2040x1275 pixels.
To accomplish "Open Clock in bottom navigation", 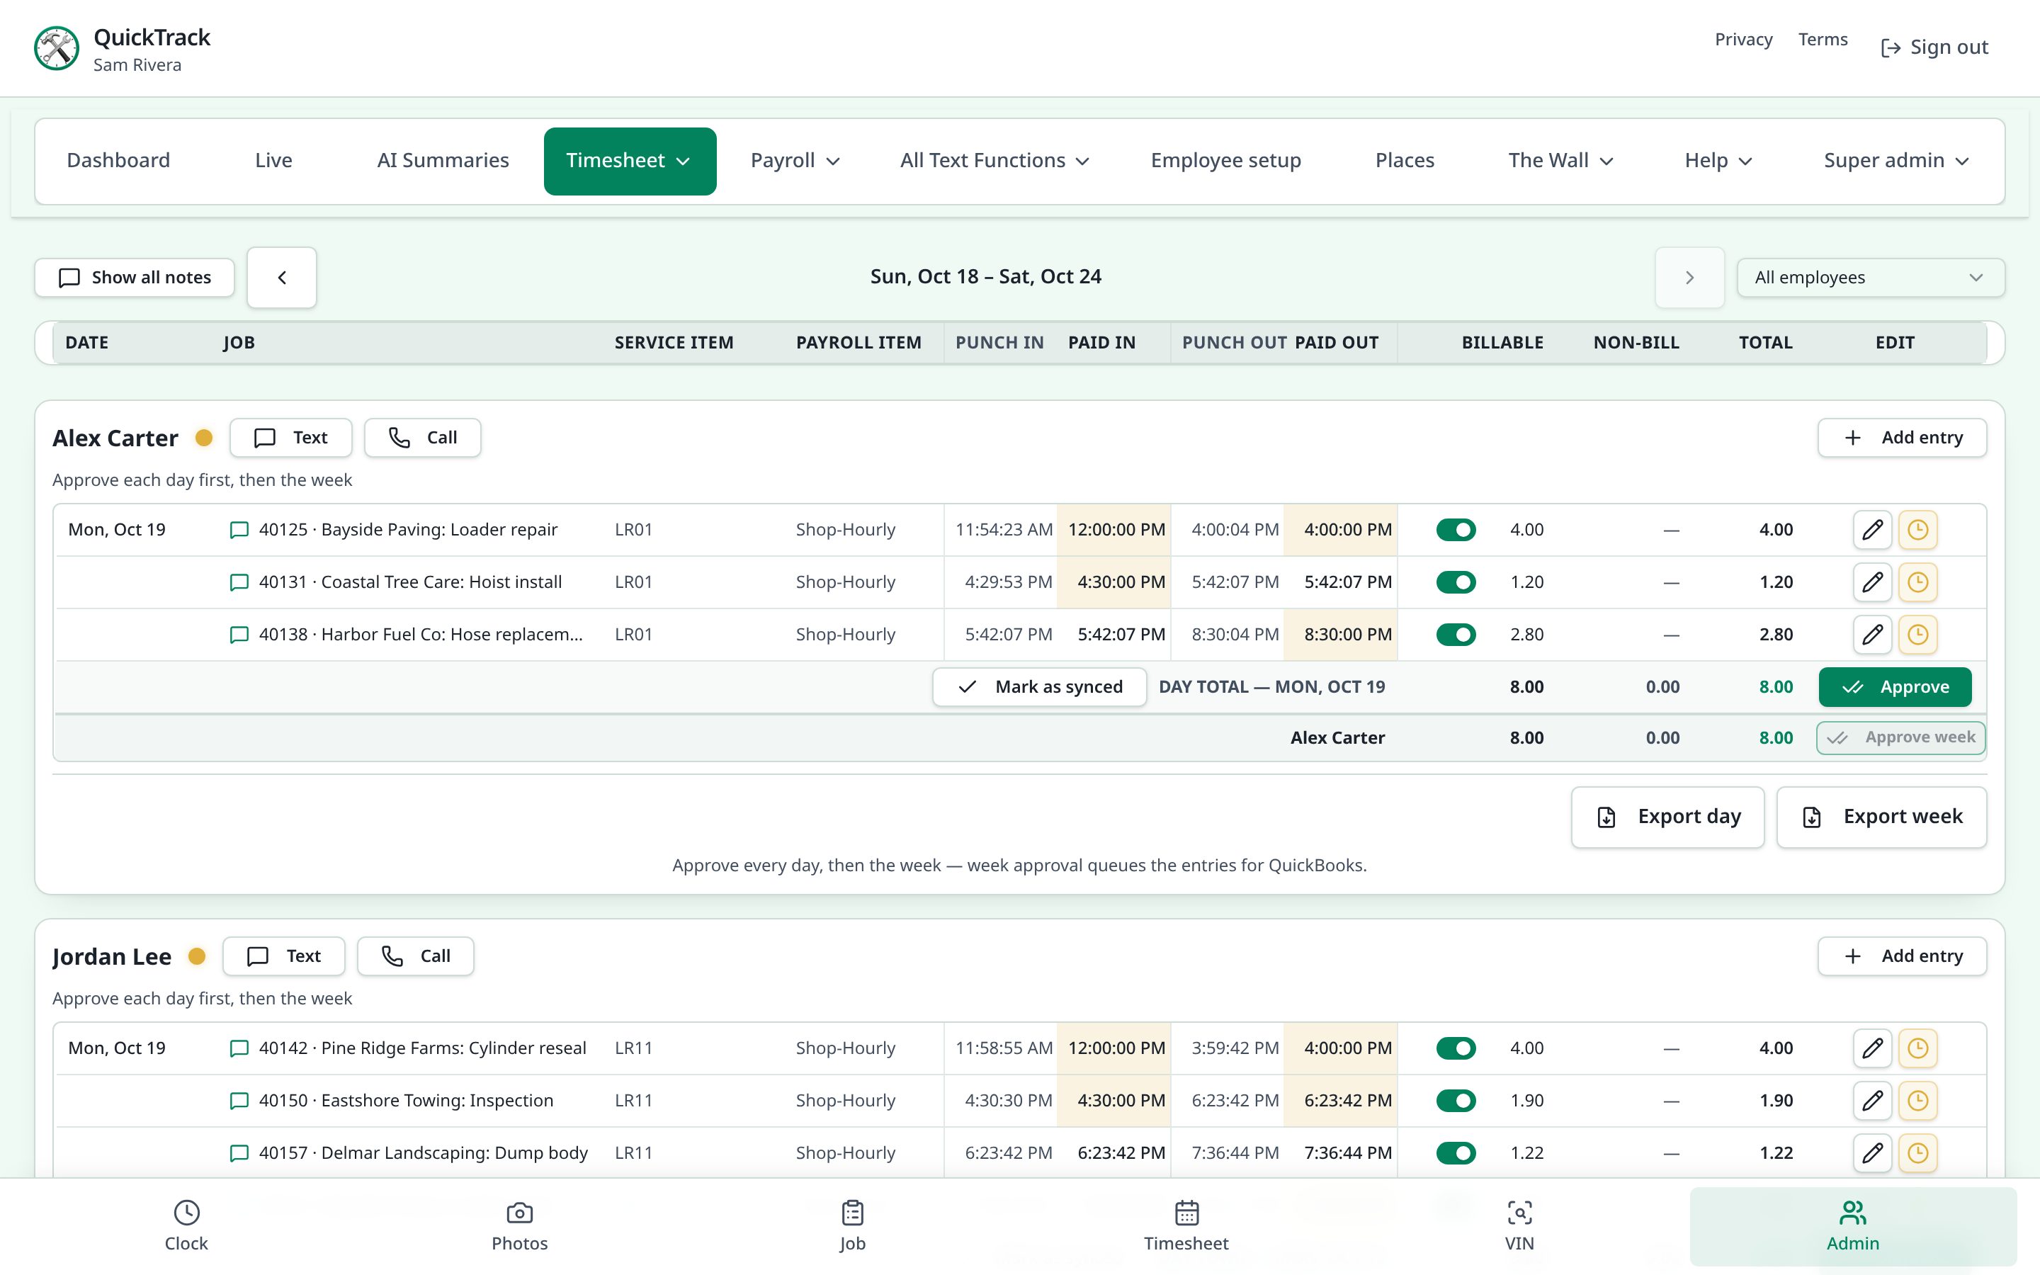I will coord(186,1226).
